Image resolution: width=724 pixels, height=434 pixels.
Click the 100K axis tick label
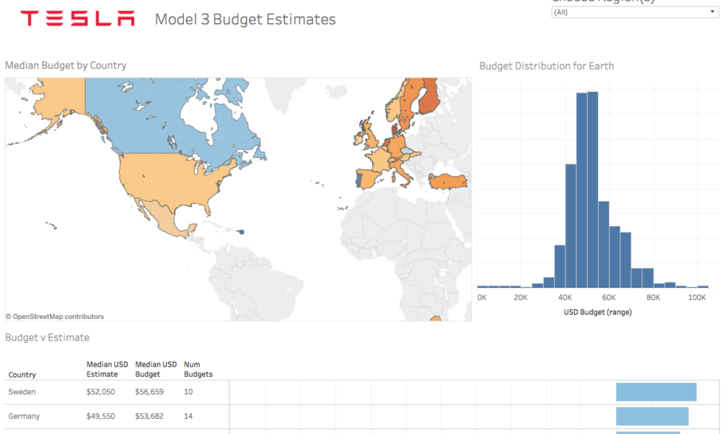(x=696, y=297)
